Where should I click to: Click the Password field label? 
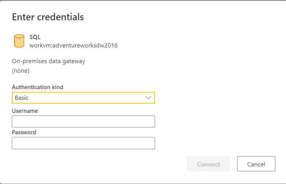click(24, 132)
